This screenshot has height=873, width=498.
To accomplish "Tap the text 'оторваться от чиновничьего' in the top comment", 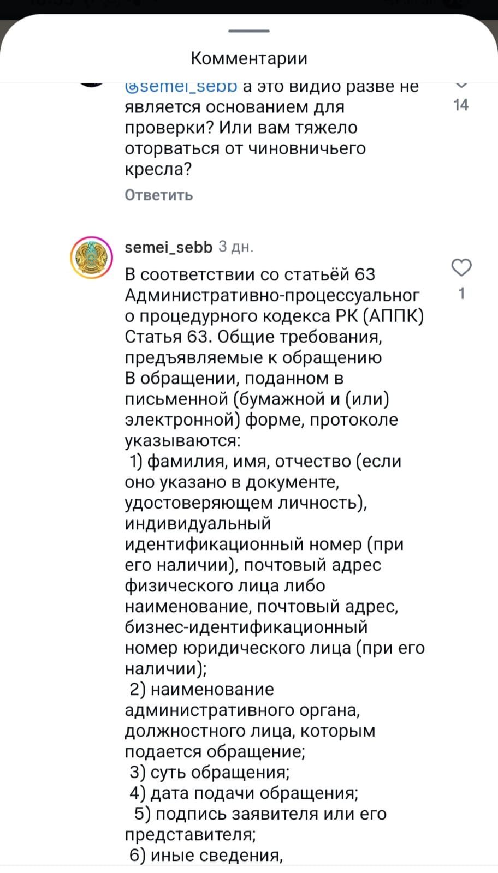I will coord(245,148).
